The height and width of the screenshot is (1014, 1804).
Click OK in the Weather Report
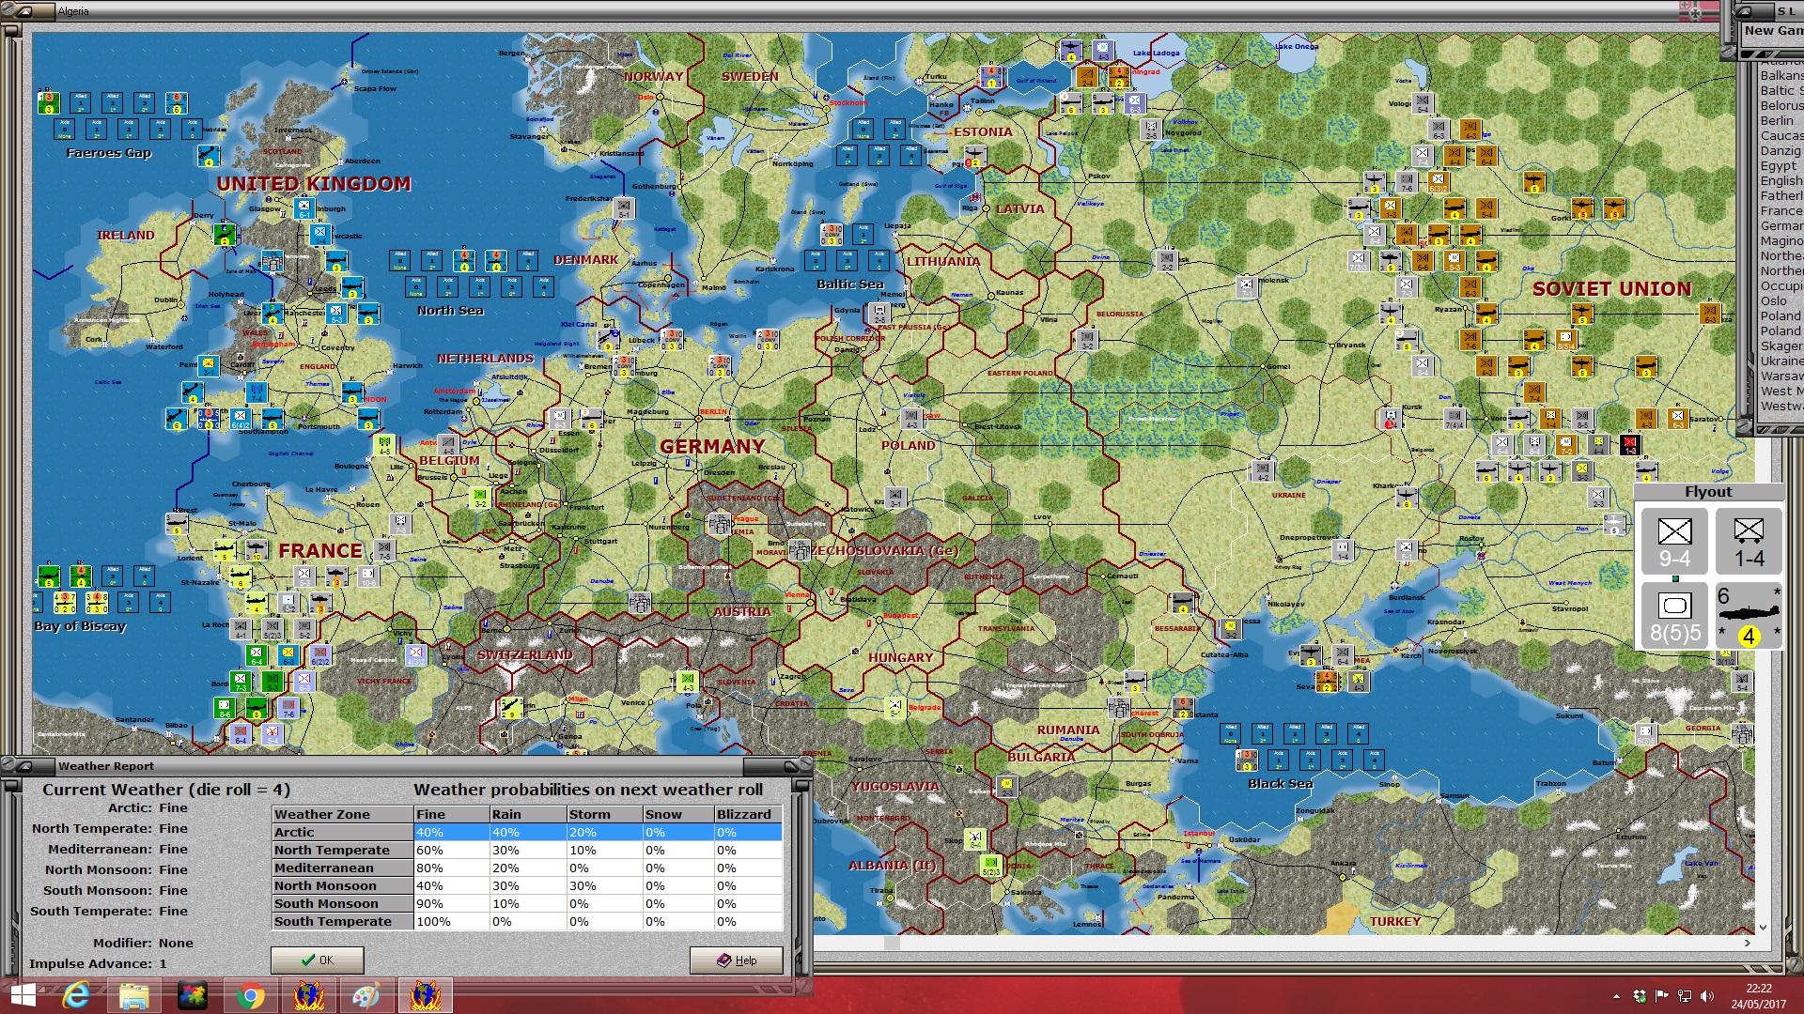click(318, 960)
